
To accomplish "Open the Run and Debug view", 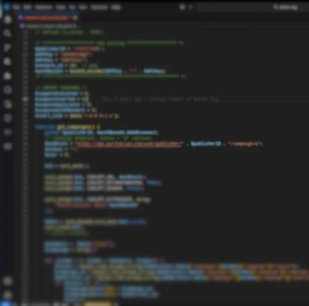I will tap(7, 62).
